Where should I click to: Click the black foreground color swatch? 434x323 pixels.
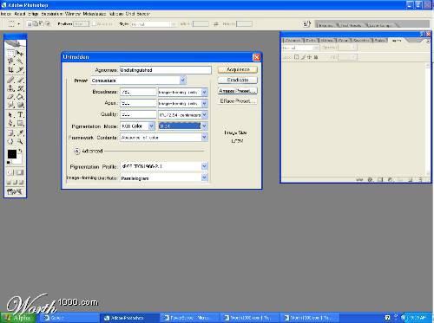pyautogui.click(x=12, y=154)
